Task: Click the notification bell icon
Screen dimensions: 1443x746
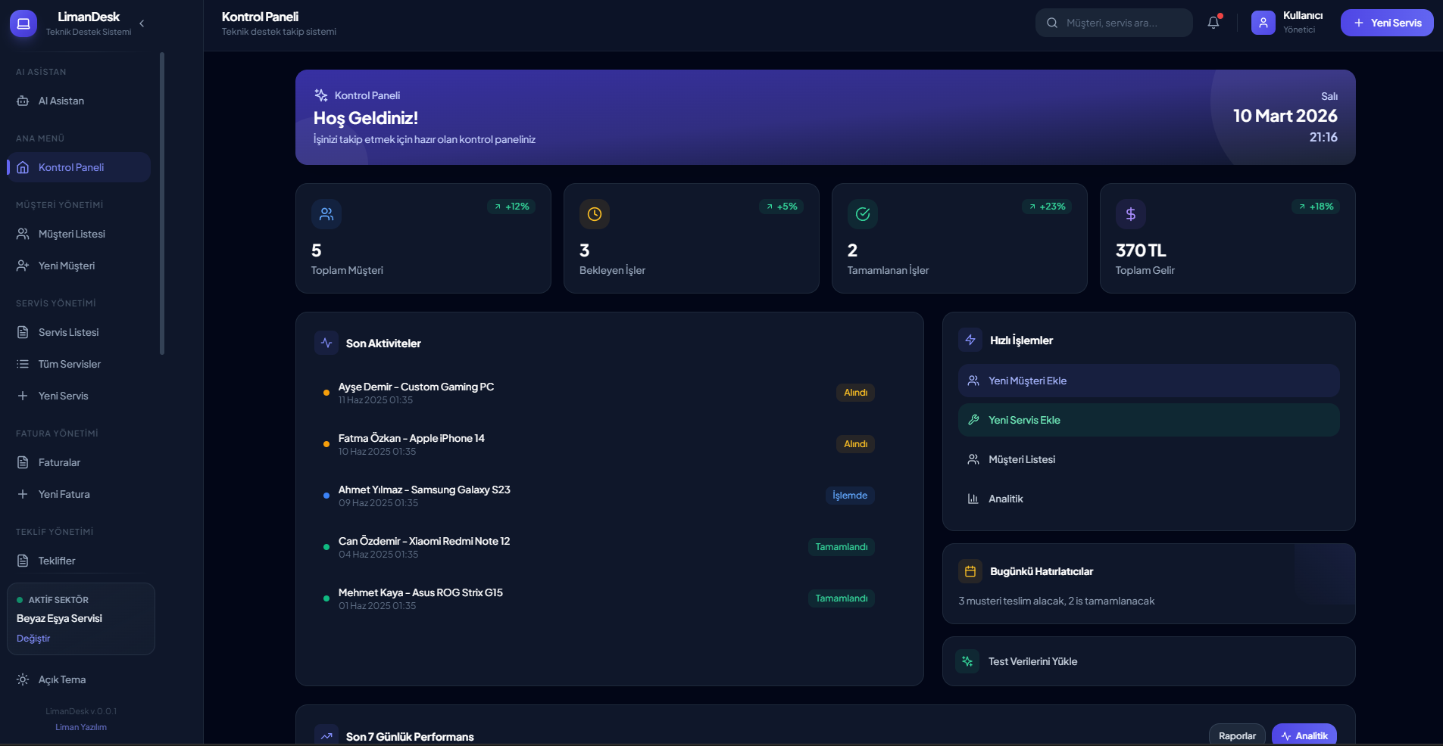Action: 1213,23
